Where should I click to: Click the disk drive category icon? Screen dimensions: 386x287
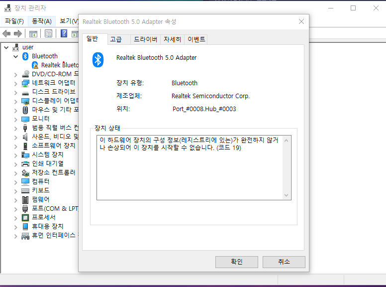[x=25, y=93]
